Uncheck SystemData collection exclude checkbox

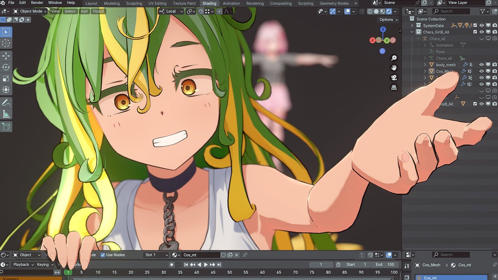[475, 26]
